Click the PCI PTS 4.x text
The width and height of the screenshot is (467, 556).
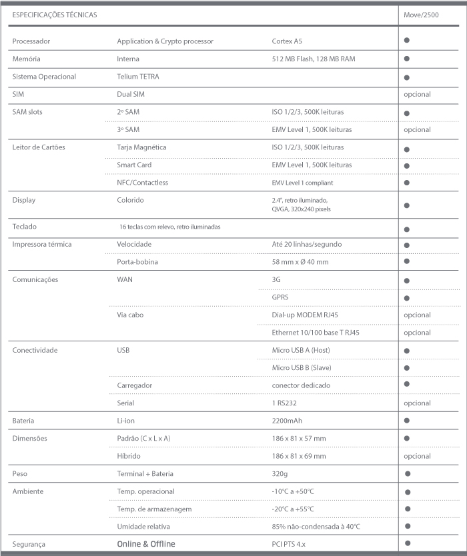point(288,544)
